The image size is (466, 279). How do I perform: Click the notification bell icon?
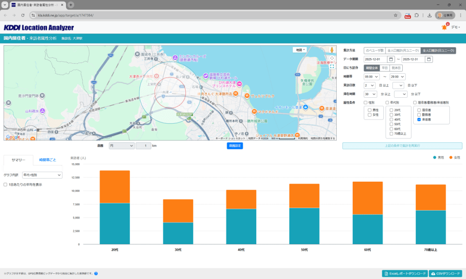pos(444,28)
